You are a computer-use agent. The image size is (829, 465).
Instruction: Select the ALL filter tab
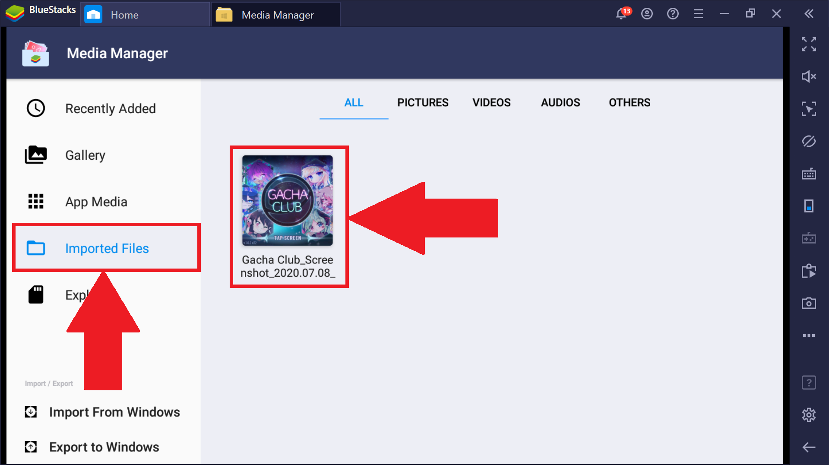[x=354, y=103]
